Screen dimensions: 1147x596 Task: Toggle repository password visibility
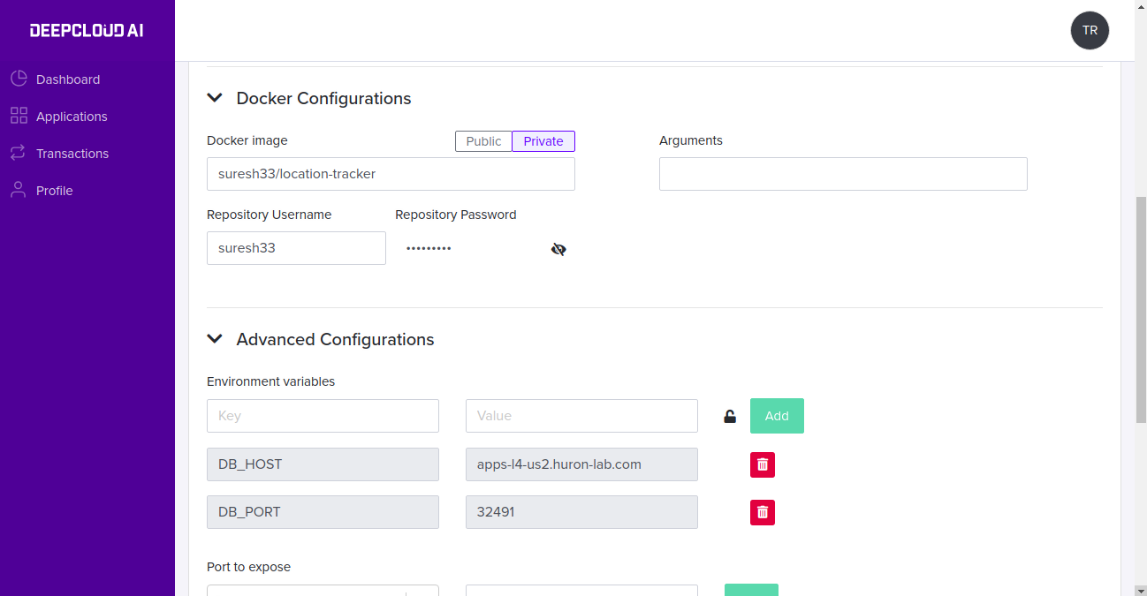[x=558, y=249]
